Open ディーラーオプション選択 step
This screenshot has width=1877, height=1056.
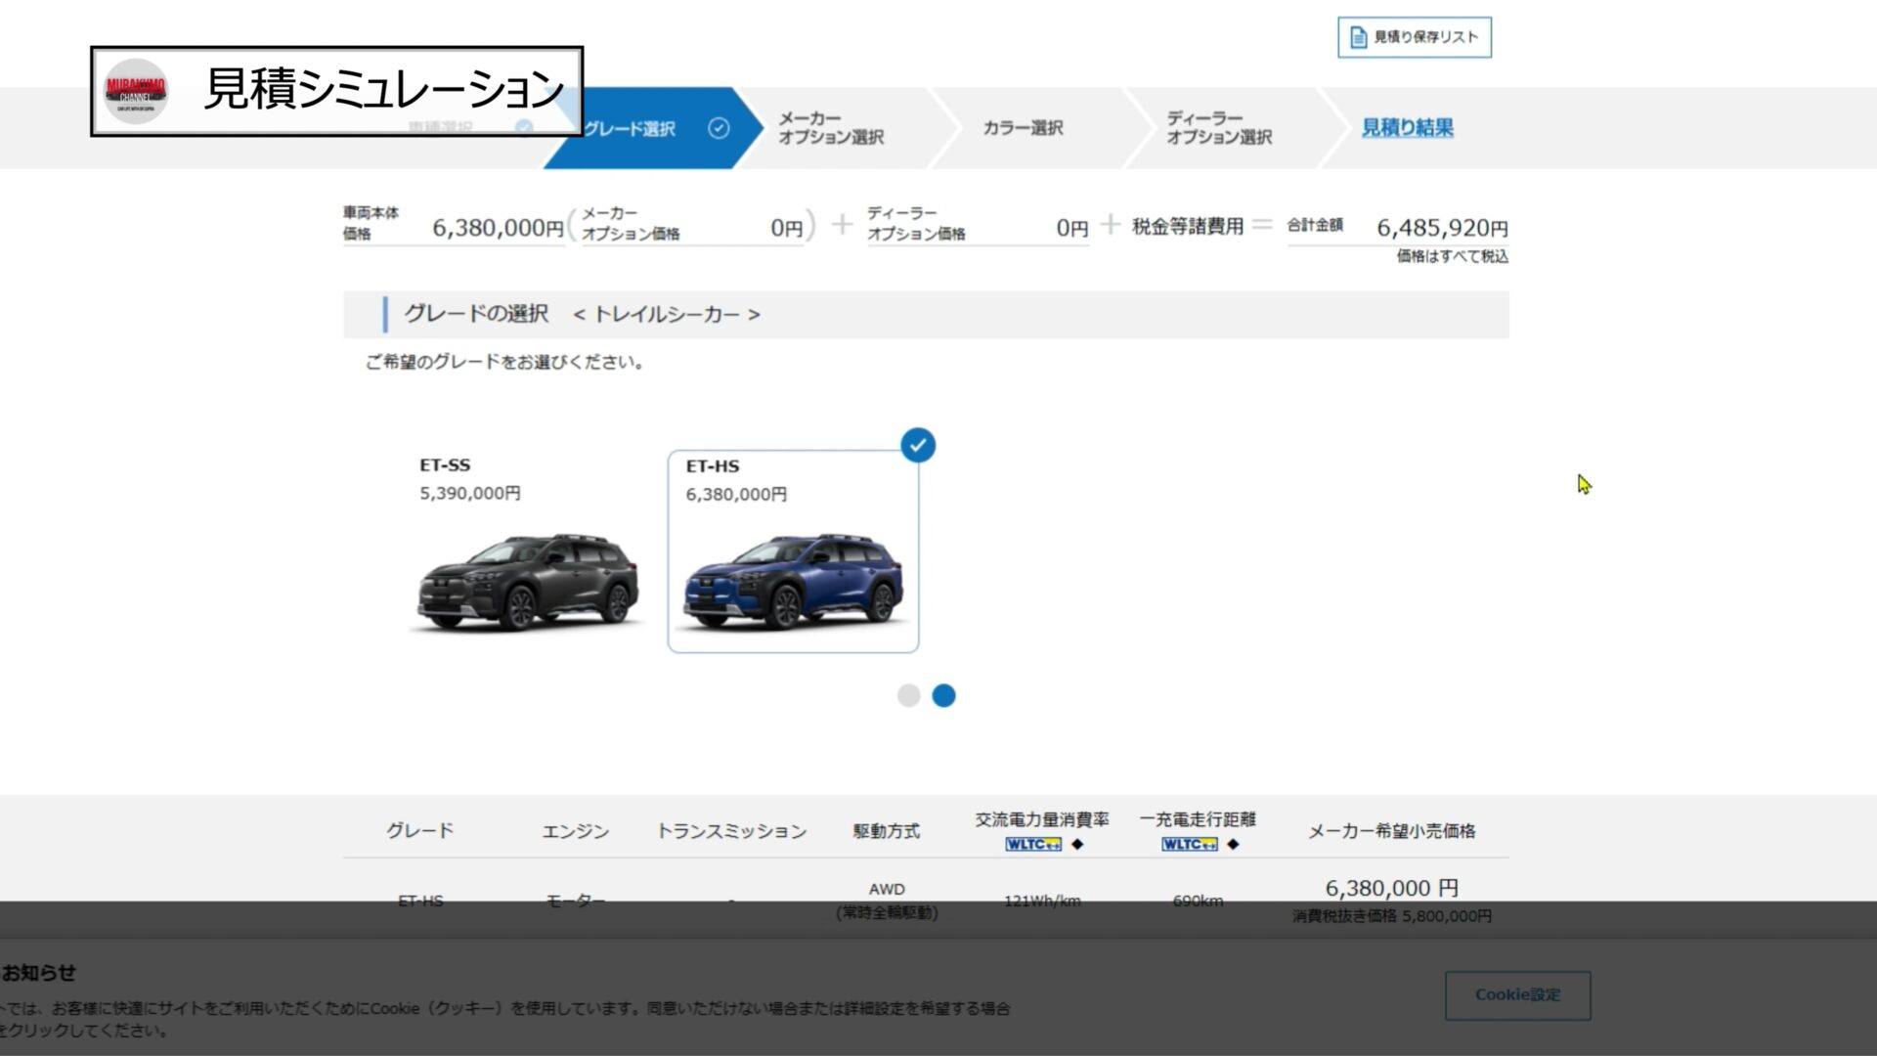point(1218,128)
